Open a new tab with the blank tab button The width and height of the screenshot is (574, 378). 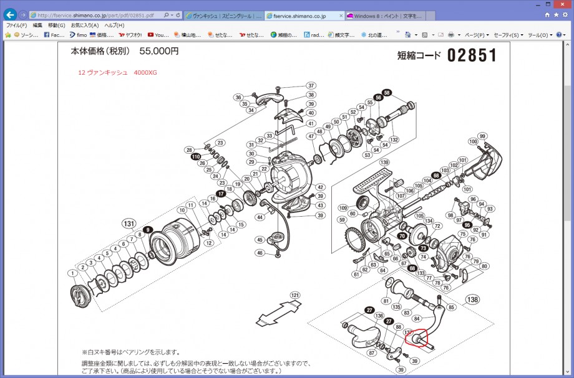[x=431, y=16]
